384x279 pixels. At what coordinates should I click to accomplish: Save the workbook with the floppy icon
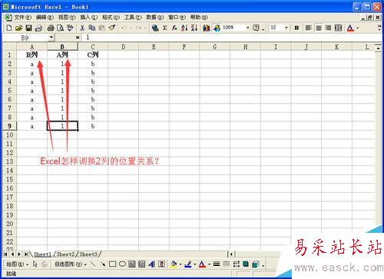tap(28, 28)
